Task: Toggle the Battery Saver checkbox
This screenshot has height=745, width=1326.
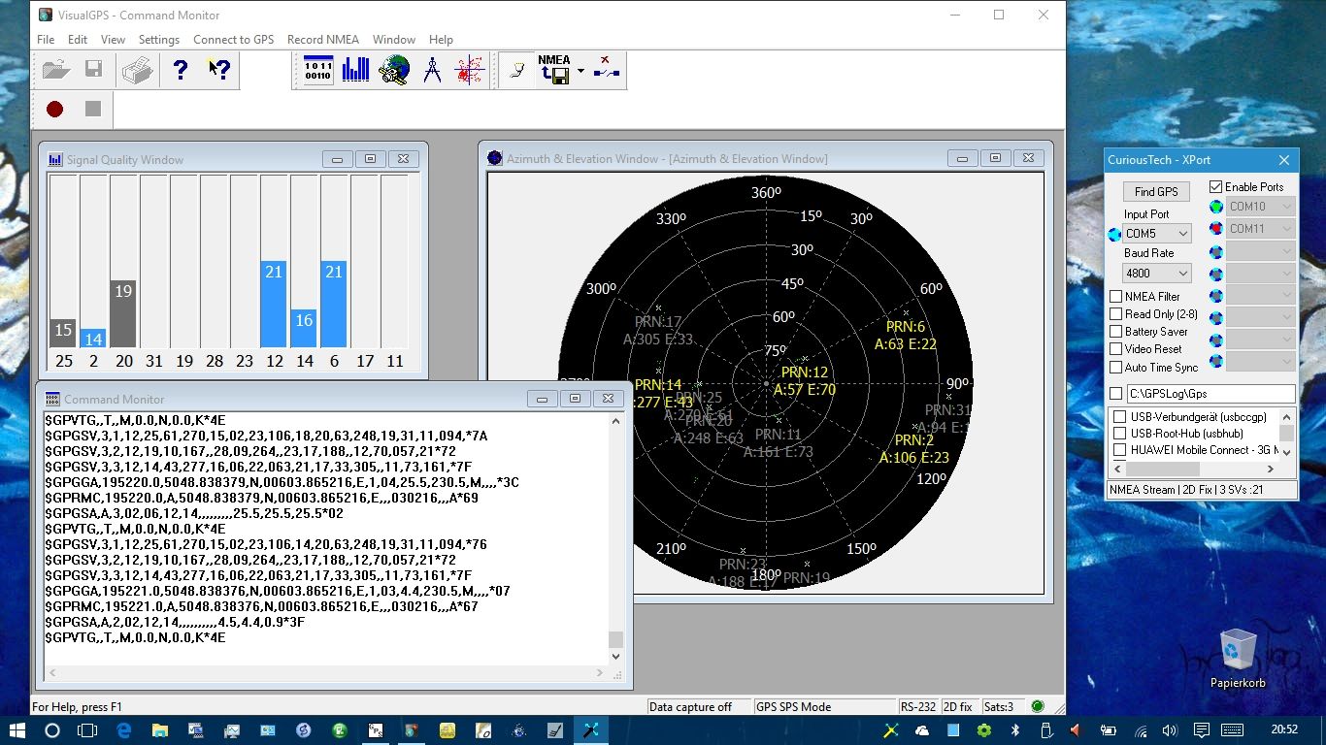Action: [1115, 332]
